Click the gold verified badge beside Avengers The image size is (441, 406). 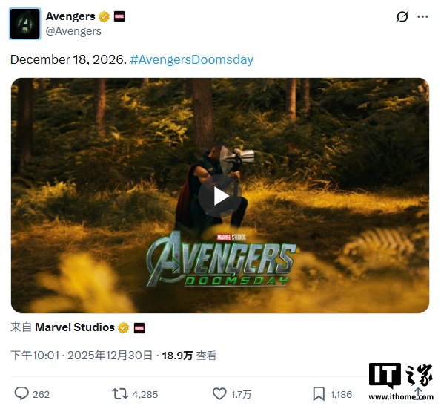click(104, 16)
